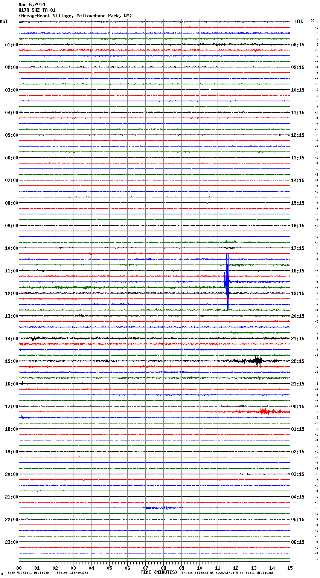Select the '20:00' MST time label
Screen dimensions: 320x578
12,474
